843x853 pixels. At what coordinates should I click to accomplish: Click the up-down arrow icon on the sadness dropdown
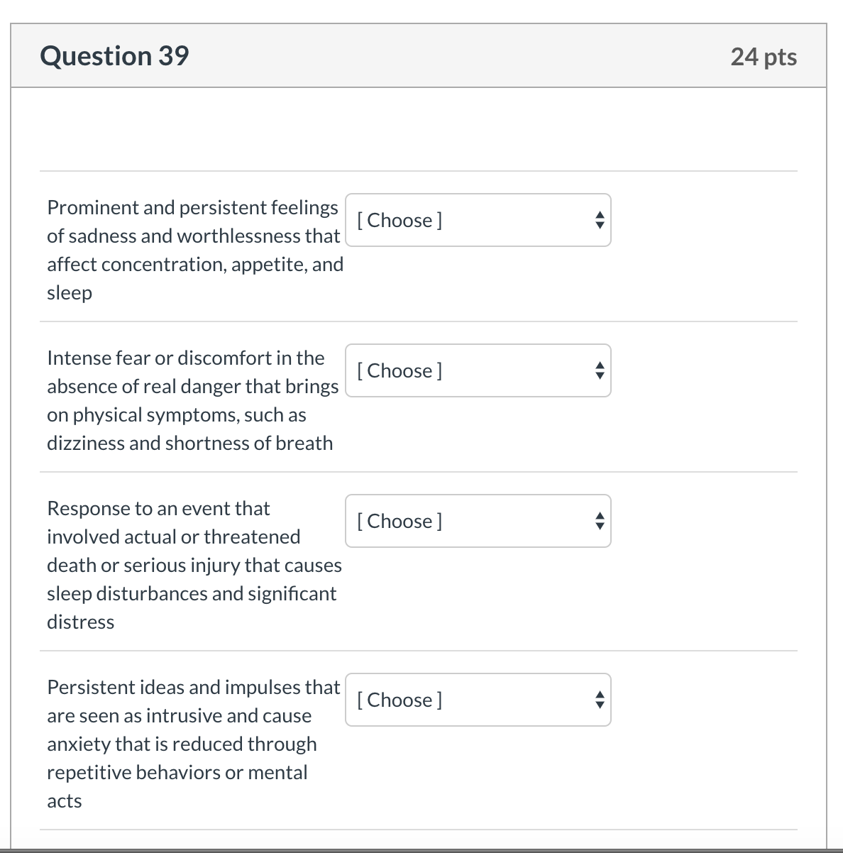[x=600, y=220]
